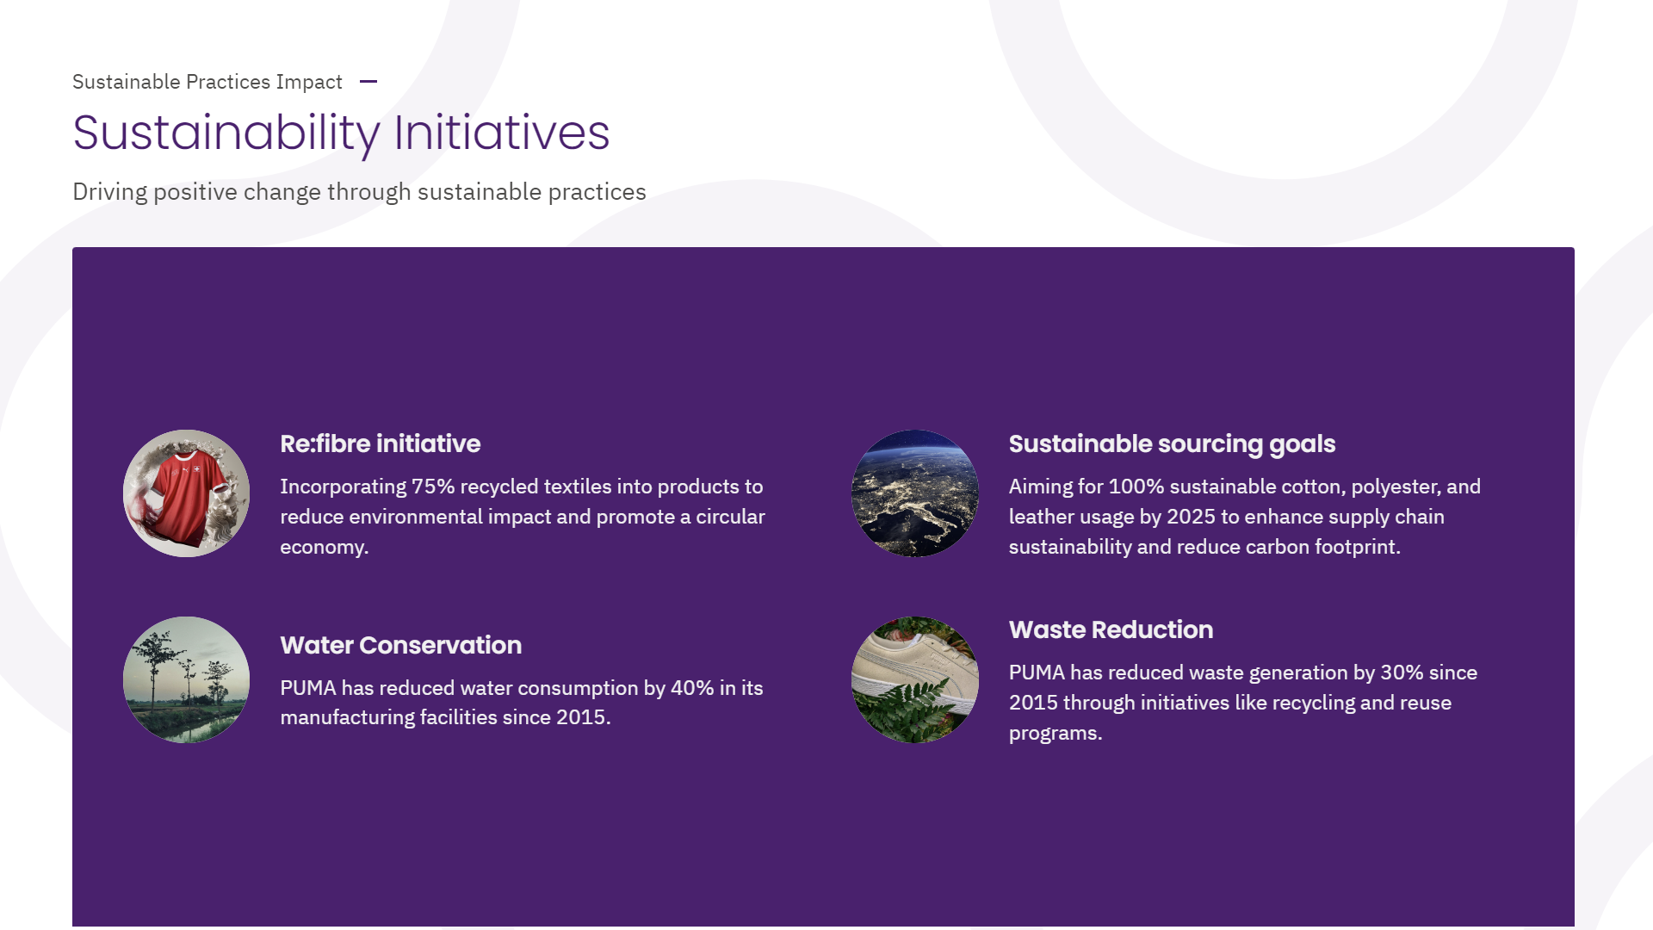Click the Sustainable Practices Impact label
The image size is (1653, 930).
click(x=207, y=82)
